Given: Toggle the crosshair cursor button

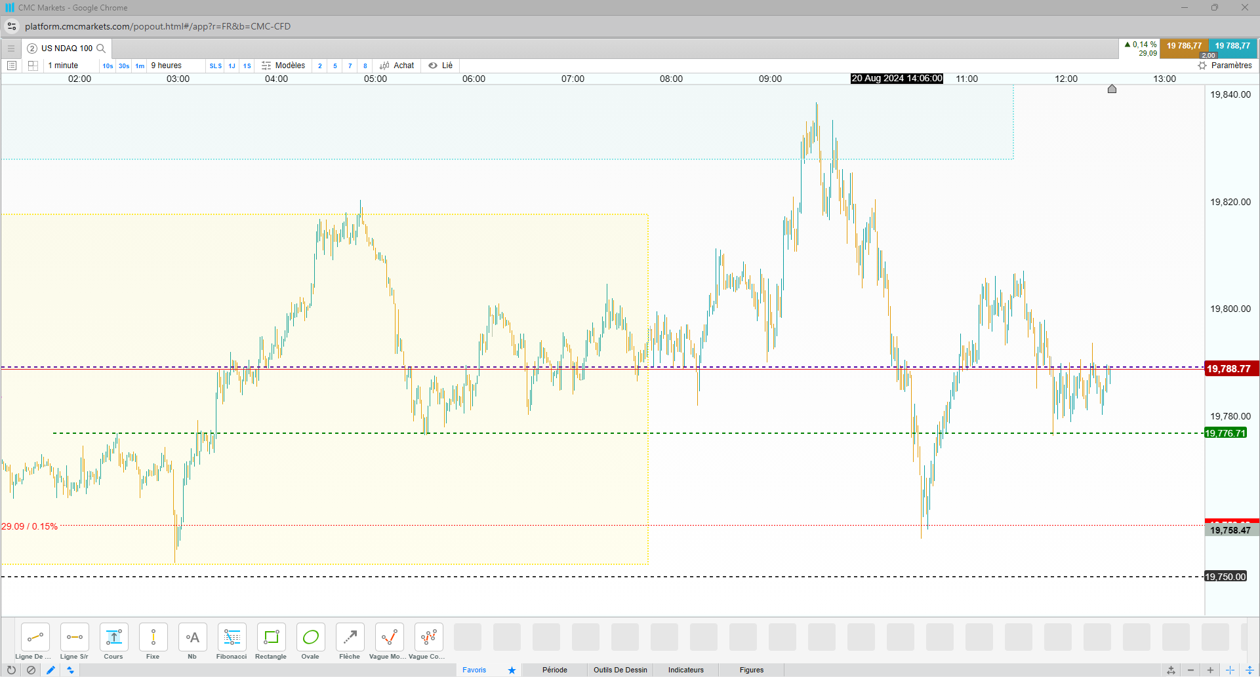Looking at the screenshot, I should tap(1230, 670).
